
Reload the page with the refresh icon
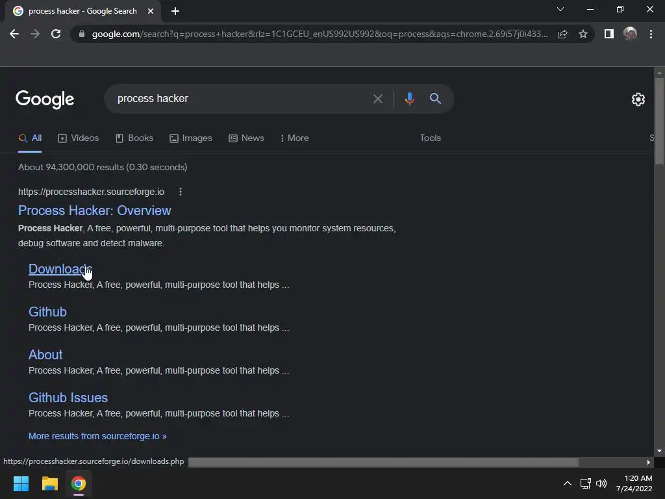click(x=56, y=34)
